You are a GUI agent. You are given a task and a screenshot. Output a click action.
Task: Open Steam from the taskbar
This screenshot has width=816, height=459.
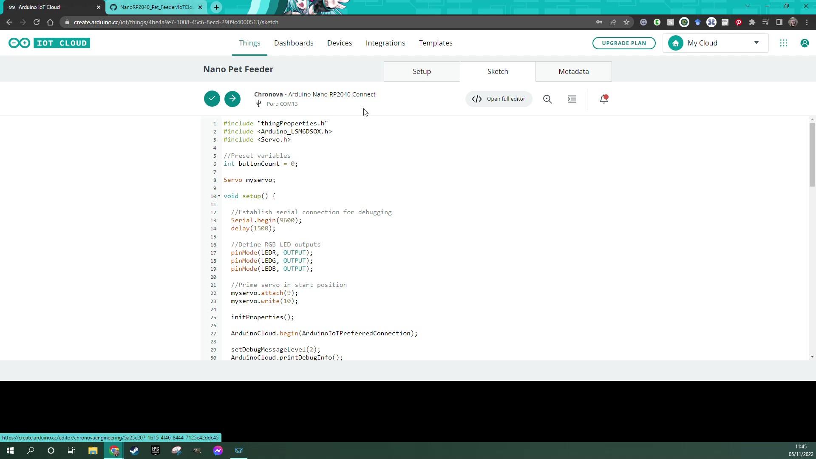(134, 450)
